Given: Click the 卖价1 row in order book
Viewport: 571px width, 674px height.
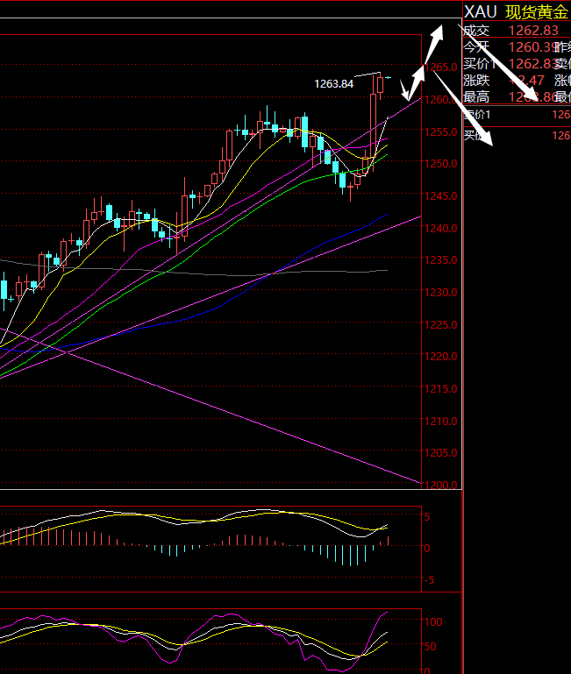Looking at the screenshot, I should click(x=517, y=115).
